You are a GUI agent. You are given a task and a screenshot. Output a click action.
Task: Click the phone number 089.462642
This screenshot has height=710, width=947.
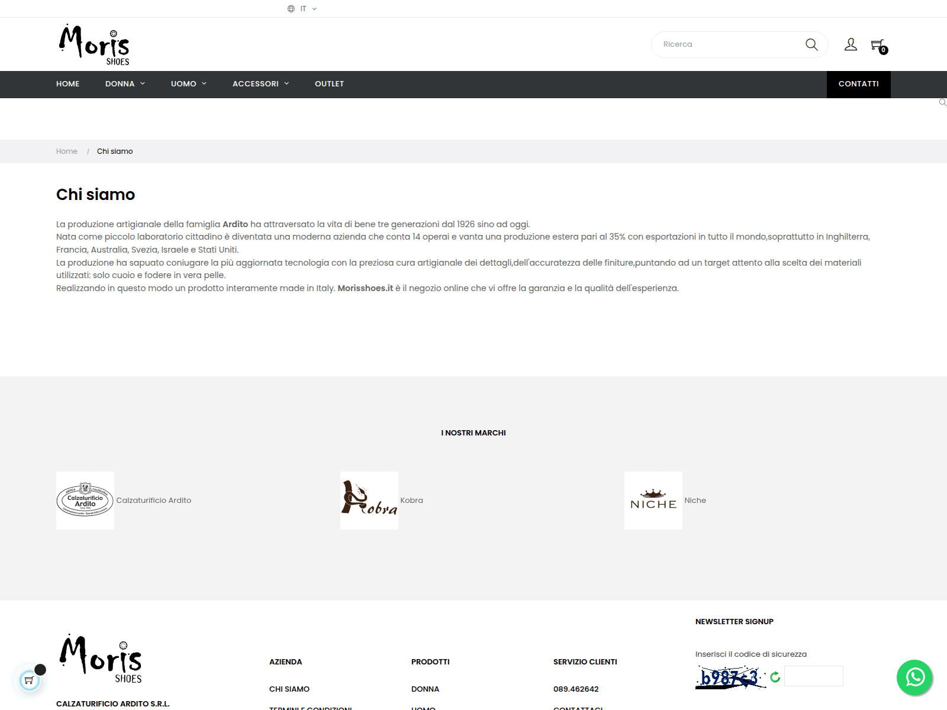(x=576, y=689)
